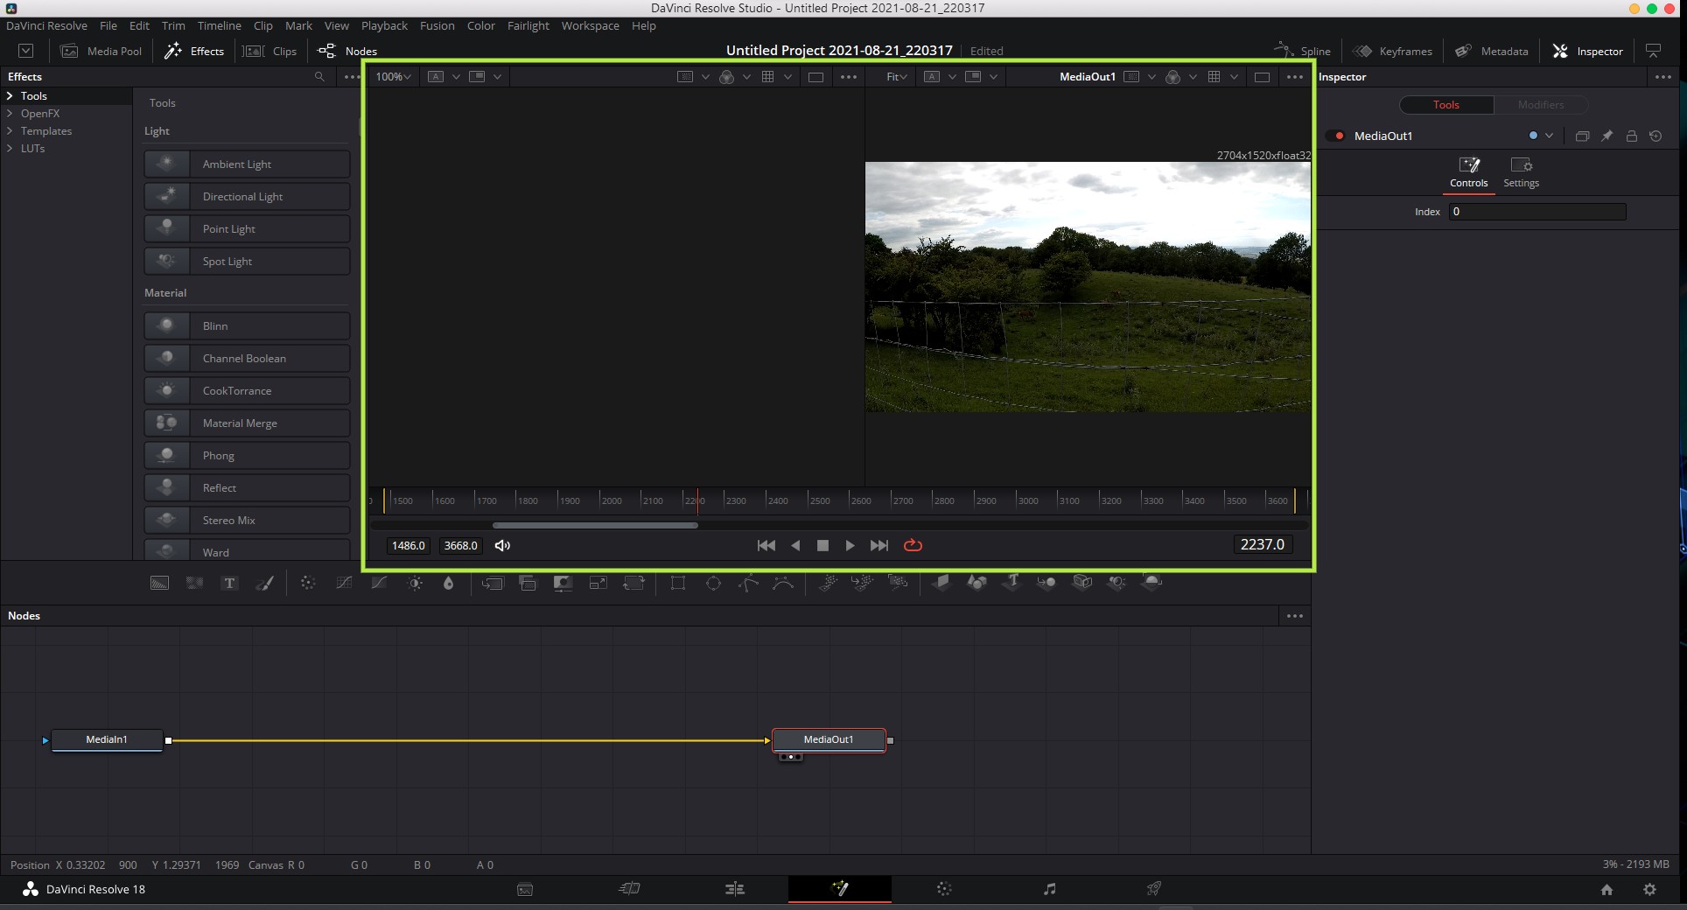
Task: Add a Resize node from the toolbar
Action: [598, 583]
